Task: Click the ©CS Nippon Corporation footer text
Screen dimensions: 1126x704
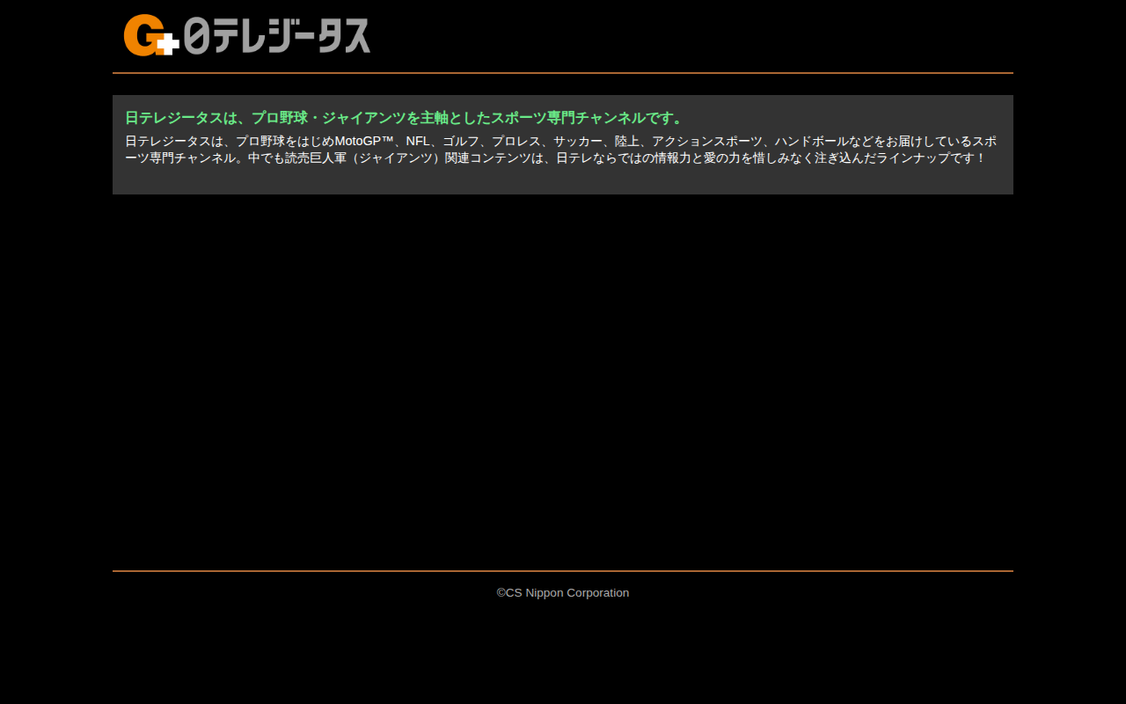Action: pyautogui.click(x=563, y=593)
